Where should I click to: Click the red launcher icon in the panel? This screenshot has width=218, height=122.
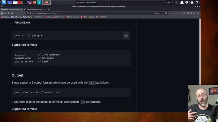(x=19, y=2)
